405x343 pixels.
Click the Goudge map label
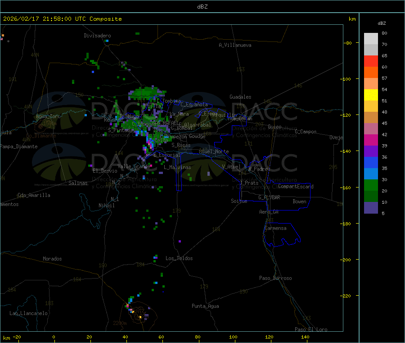(197, 136)
